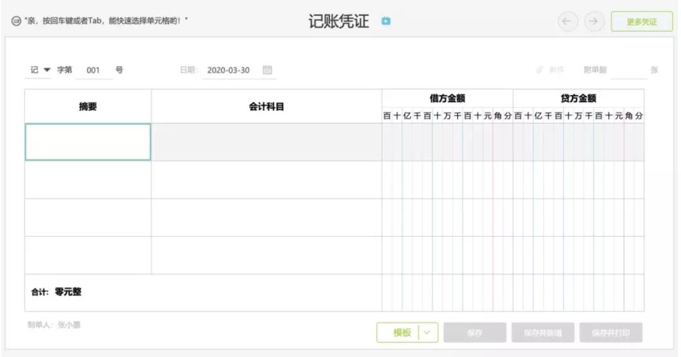681x357 pixels.
Task: Click the first row 会计科目 cell
Action: click(x=266, y=142)
